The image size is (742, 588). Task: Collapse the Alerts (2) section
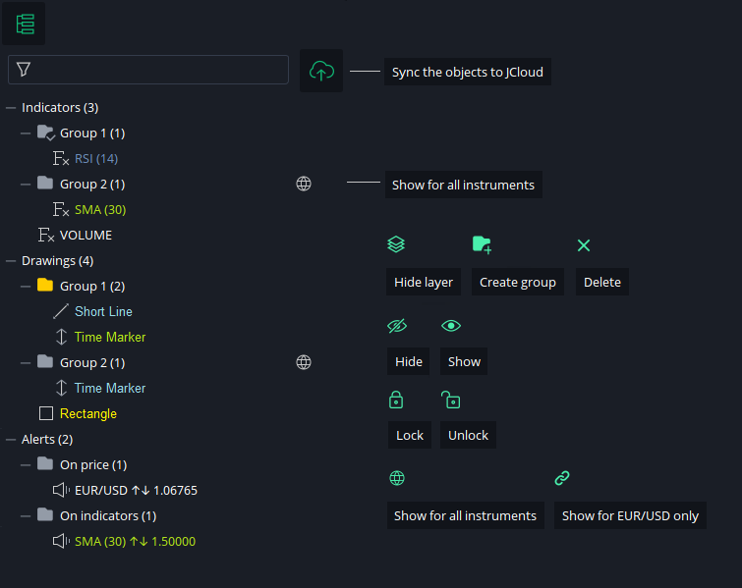pos(11,440)
